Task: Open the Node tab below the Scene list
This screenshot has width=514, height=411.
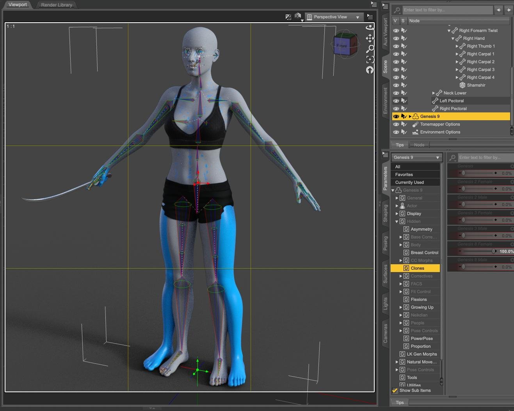Action: (x=419, y=145)
